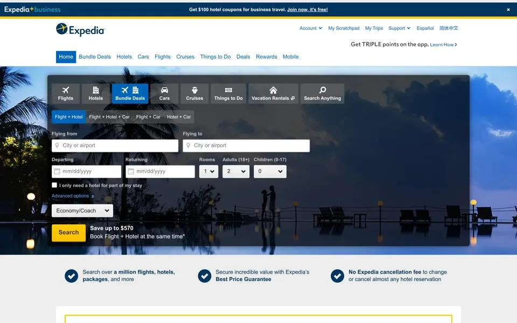Click checkmark icon beside cancellation fee text

point(337,276)
